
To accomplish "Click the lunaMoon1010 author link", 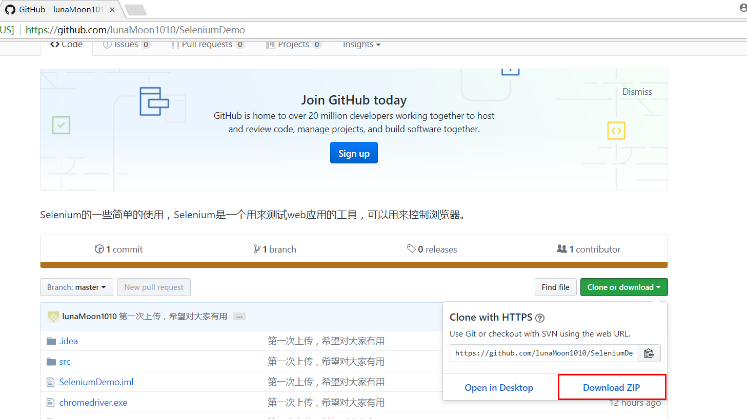I will (x=90, y=317).
